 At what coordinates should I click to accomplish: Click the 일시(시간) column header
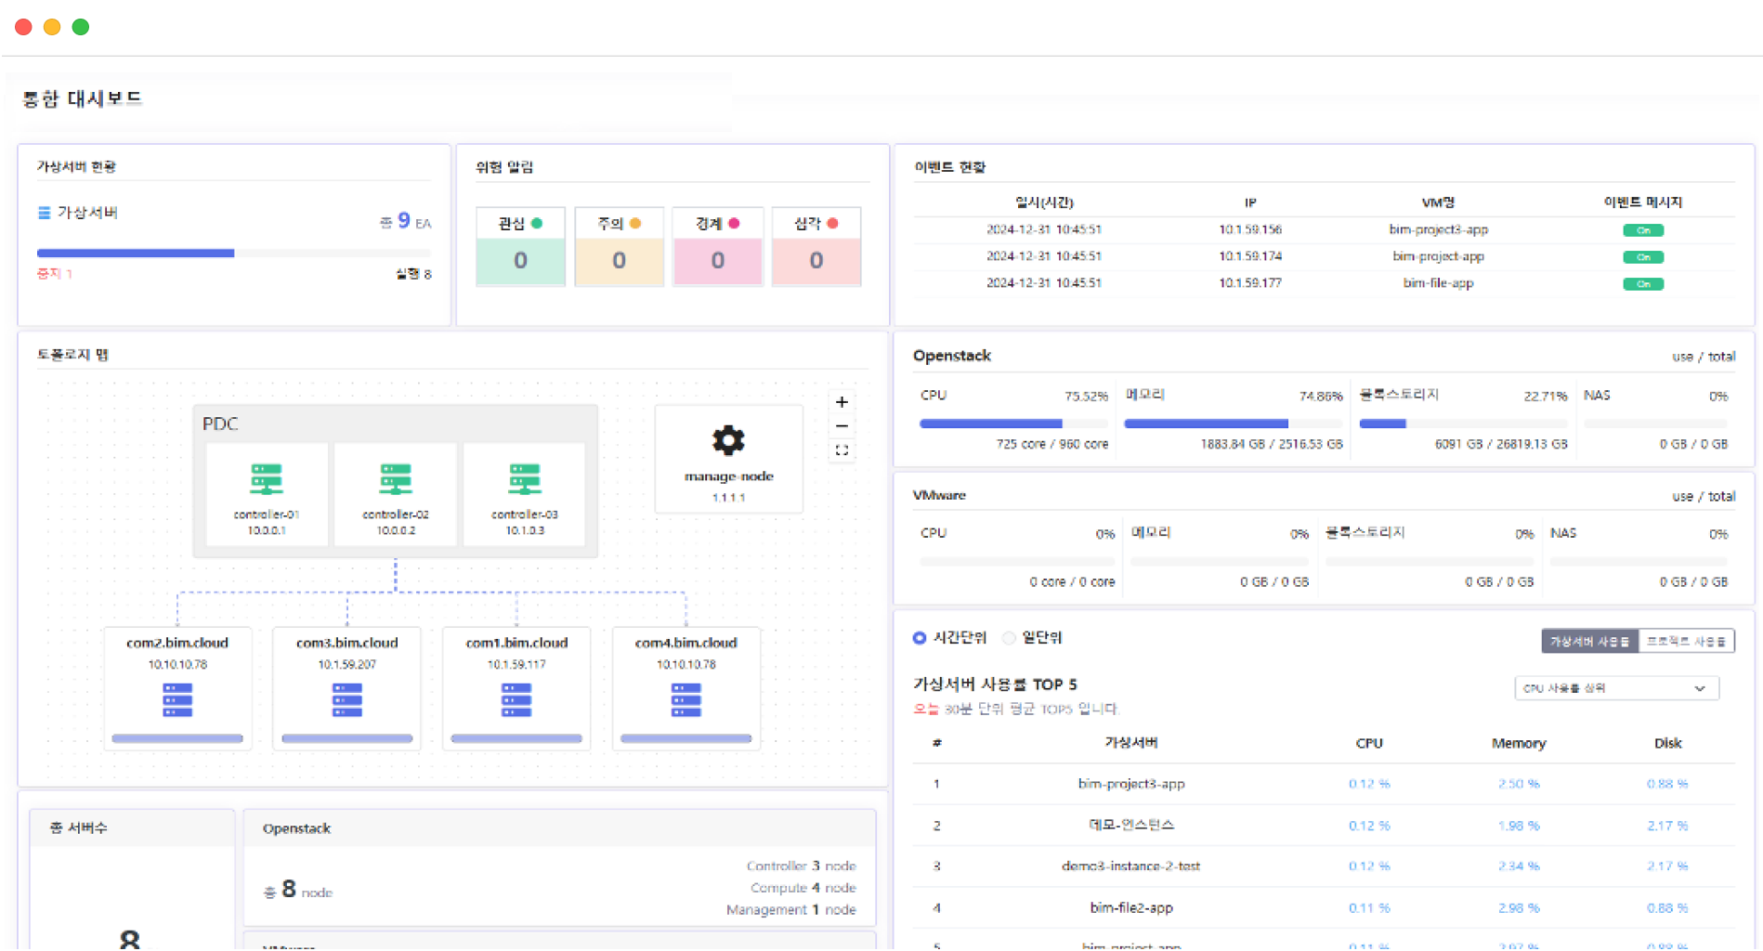pyautogui.click(x=1044, y=202)
